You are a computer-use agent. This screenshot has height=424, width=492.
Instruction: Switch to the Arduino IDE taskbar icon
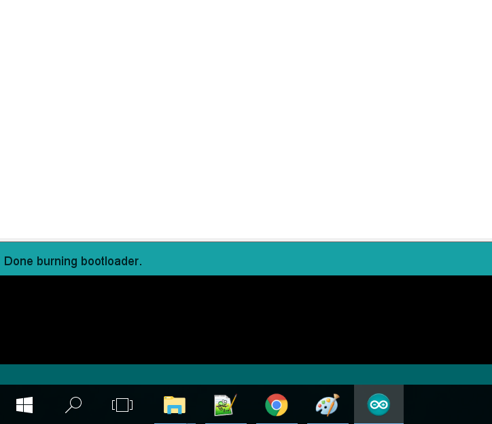click(x=379, y=404)
